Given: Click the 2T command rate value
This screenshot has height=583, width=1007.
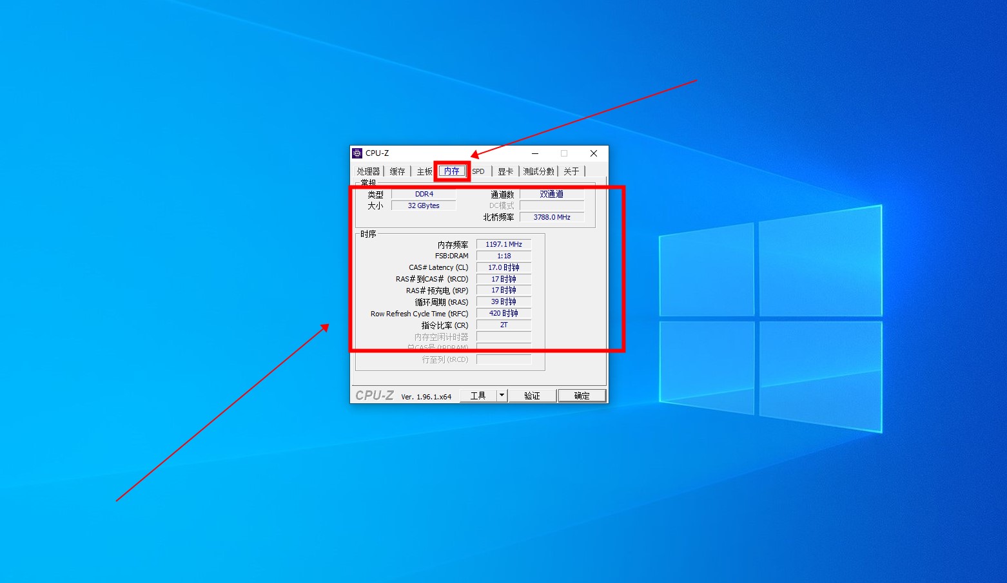Looking at the screenshot, I should 503,325.
